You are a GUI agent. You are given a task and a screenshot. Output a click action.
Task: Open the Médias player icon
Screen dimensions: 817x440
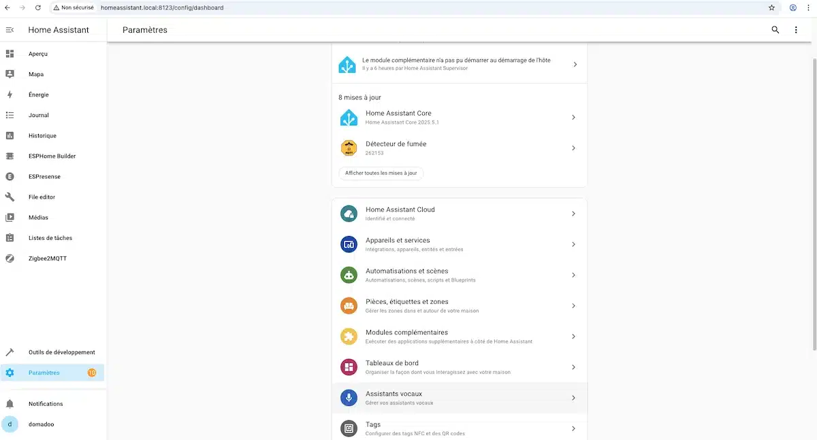coord(10,218)
